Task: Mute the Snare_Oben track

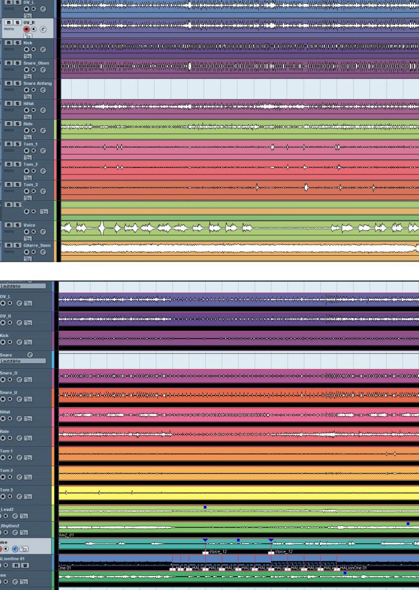Action: (9, 63)
